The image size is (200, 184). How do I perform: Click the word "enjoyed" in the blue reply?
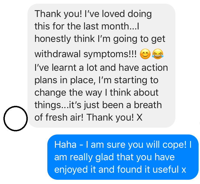[x=71, y=170]
